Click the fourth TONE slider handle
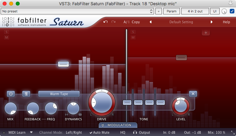 click(x=160, y=103)
